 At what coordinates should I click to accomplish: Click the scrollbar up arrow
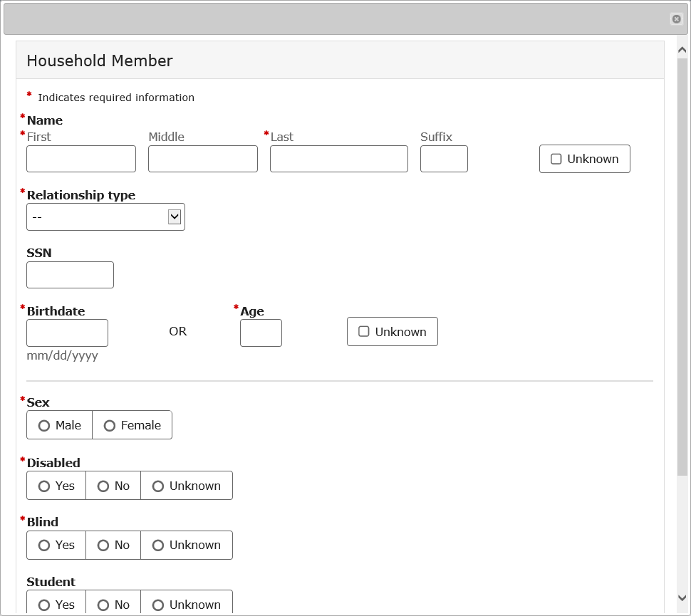click(682, 50)
